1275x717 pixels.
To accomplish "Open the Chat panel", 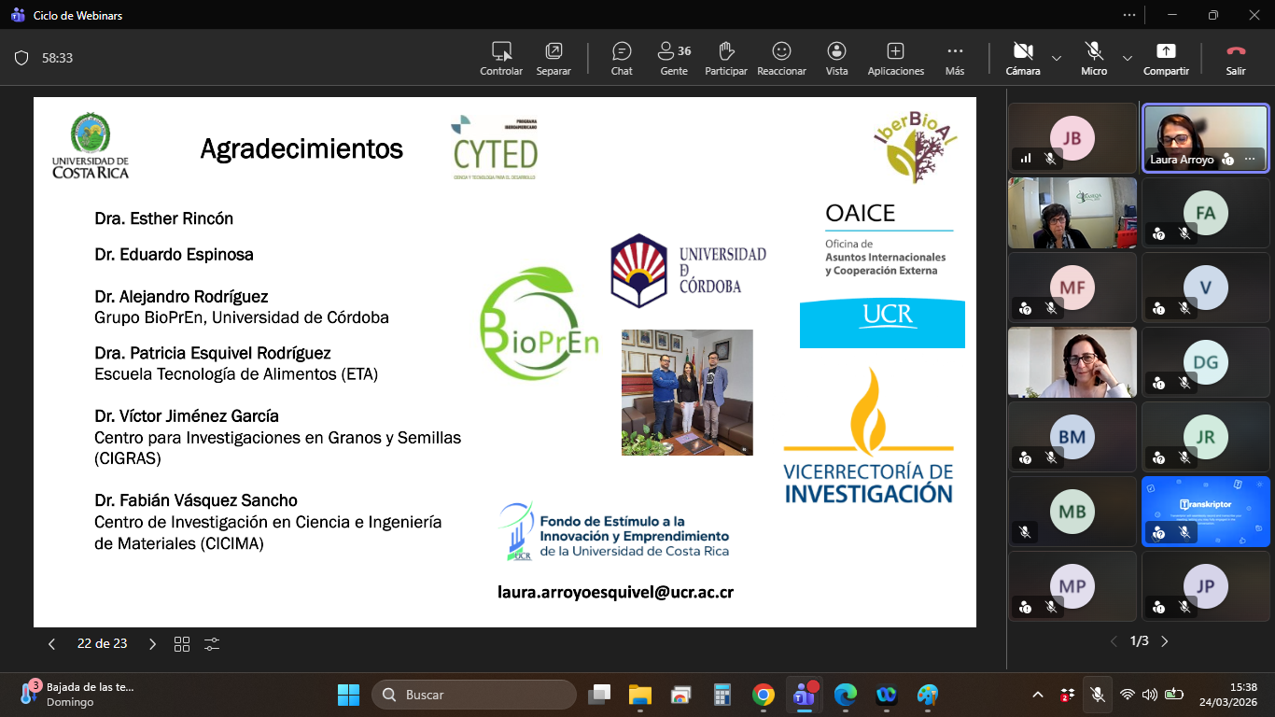I will click(622, 58).
